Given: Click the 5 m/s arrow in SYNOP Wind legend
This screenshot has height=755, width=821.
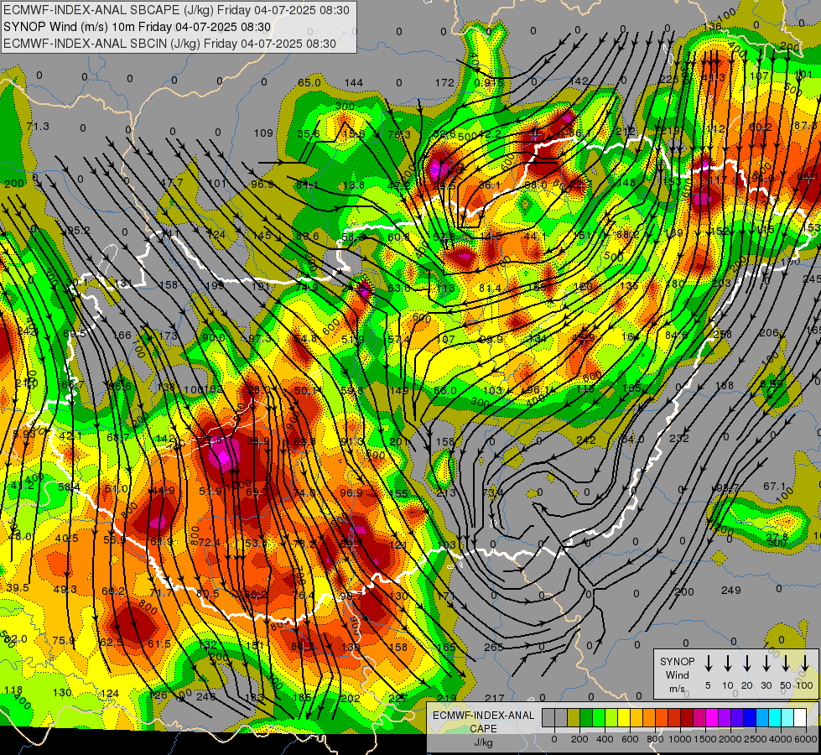Looking at the screenshot, I should tap(708, 663).
